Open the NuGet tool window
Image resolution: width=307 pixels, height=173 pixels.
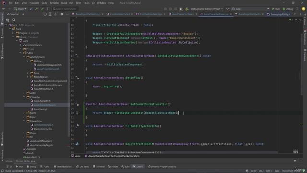pyautogui.click(x=113, y=167)
